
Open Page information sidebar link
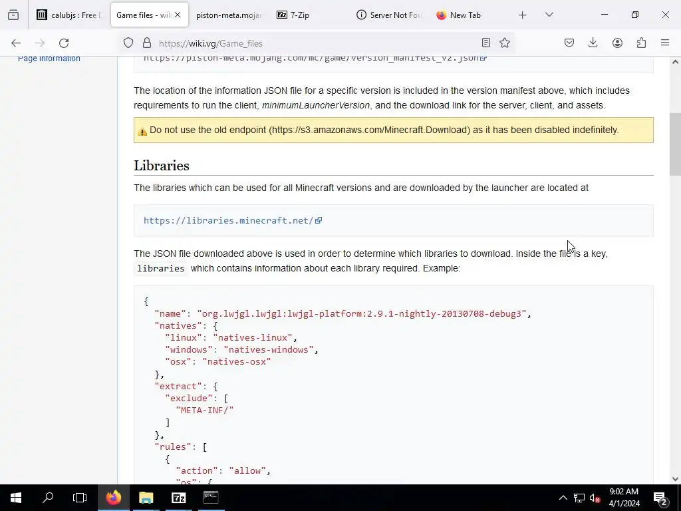click(49, 59)
